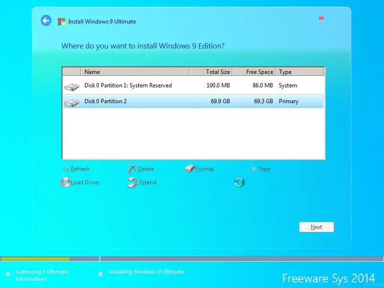Screen dimensions: 384x288
Task: Click the Format link
Action: [205, 169]
